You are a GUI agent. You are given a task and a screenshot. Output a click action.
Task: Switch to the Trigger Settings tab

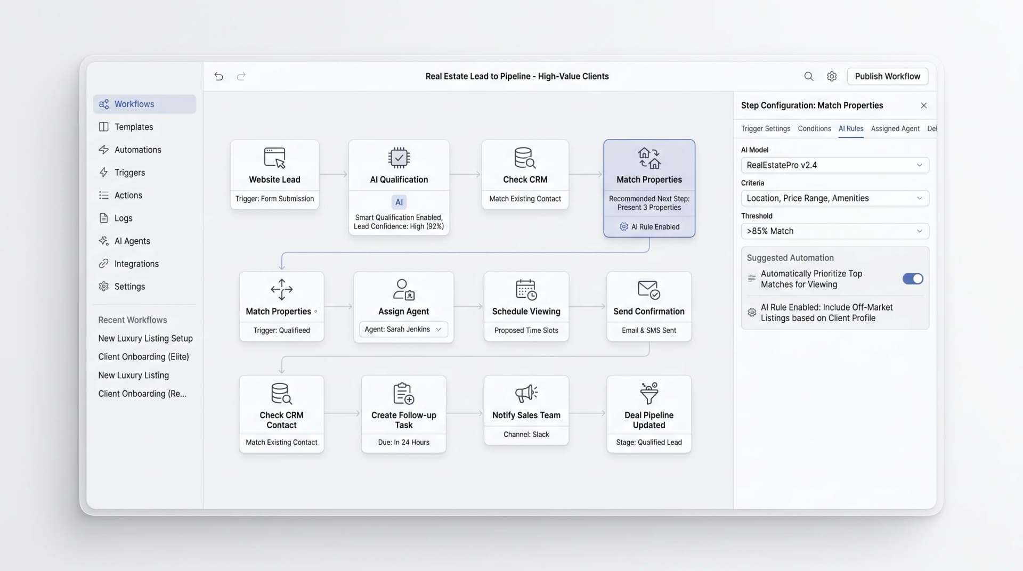(765, 128)
